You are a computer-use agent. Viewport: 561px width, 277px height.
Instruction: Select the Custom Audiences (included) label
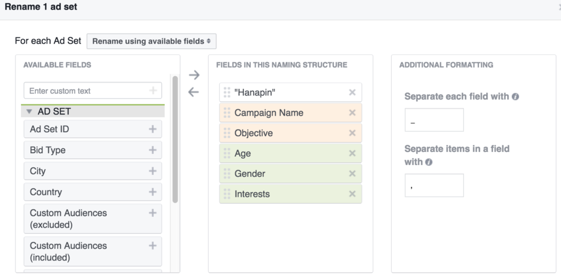point(68,251)
